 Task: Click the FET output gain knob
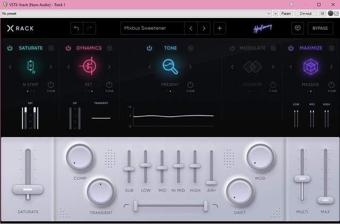tap(109, 85)
